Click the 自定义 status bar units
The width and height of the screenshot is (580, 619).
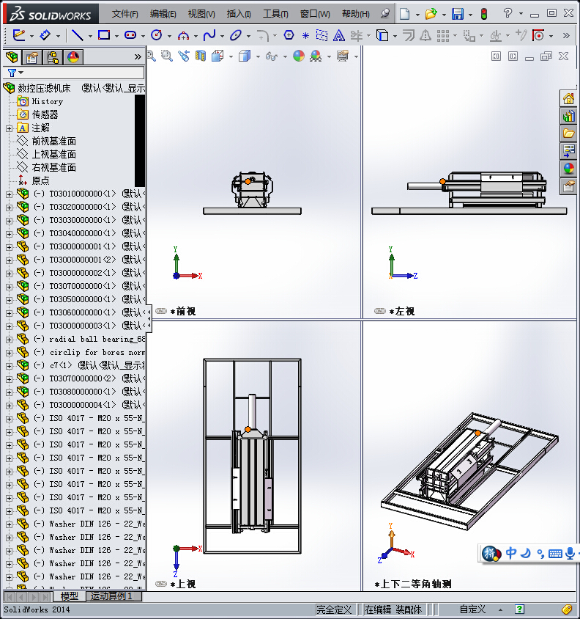click(x=472, y=609)
